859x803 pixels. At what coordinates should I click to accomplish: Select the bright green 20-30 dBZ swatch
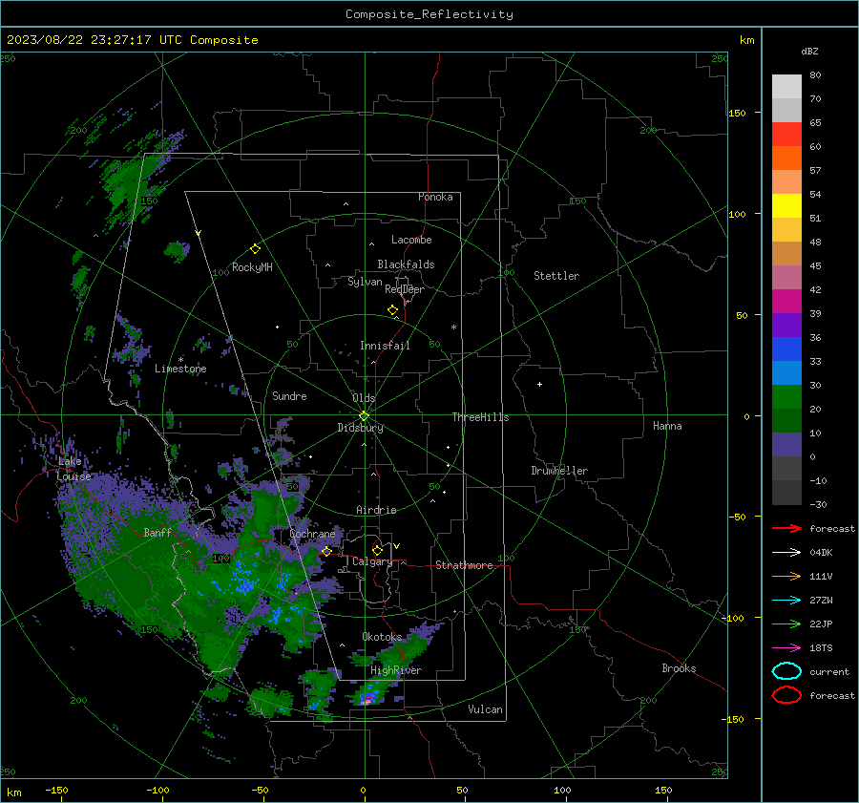(786, 397)
